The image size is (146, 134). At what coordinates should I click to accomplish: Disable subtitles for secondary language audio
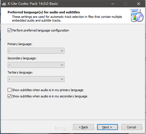9,96
